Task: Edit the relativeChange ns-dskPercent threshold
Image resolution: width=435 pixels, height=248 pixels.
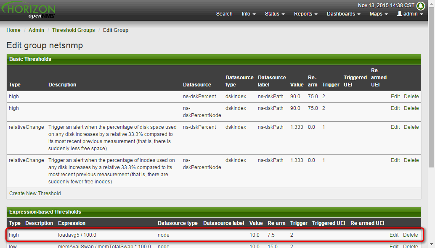Action: click(395, 127)
